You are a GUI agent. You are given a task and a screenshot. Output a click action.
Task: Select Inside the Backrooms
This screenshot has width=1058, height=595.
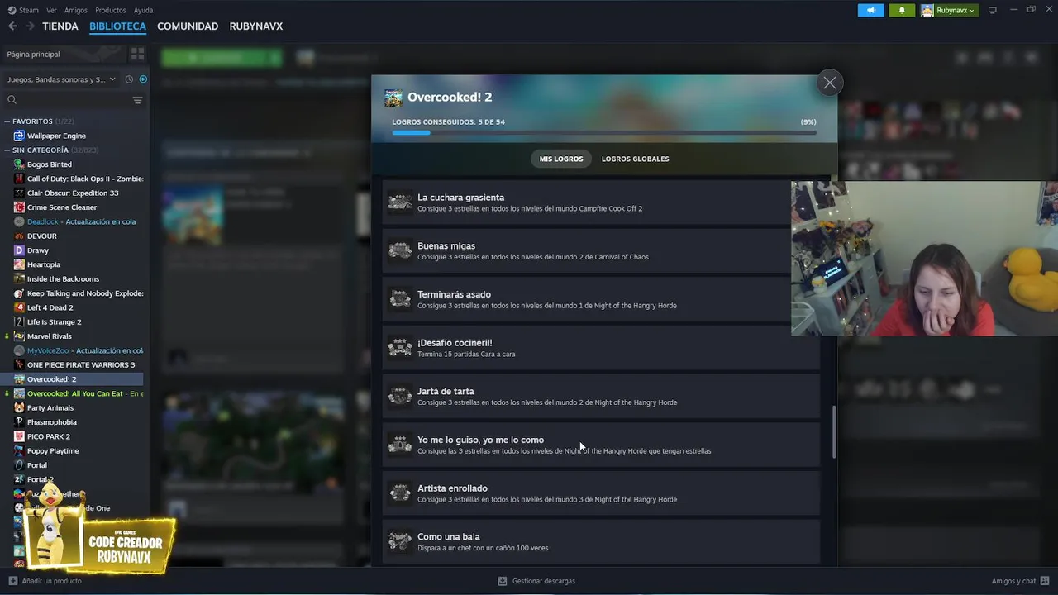[63, 278]
